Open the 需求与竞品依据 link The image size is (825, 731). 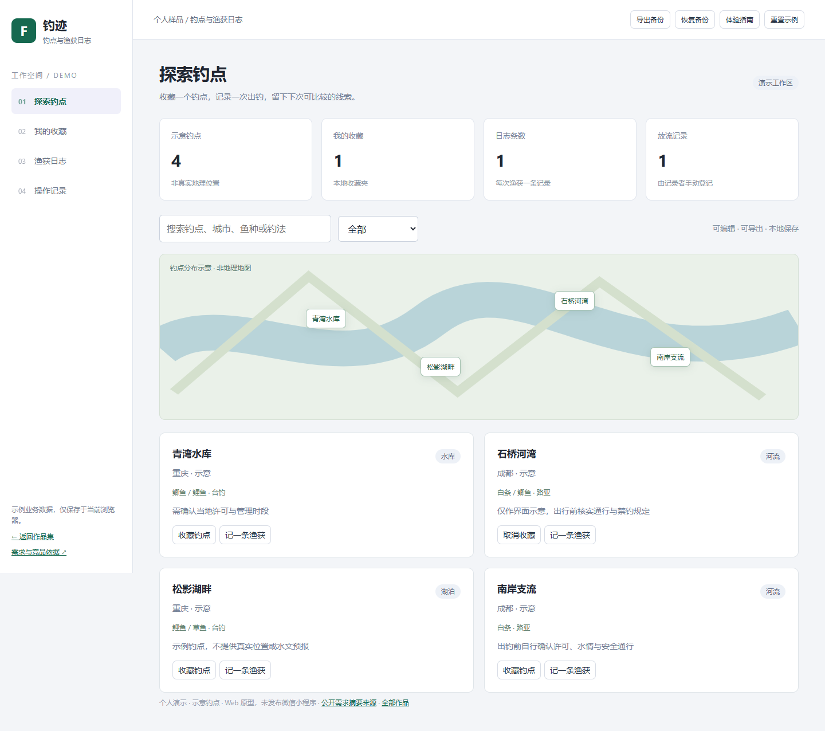tap(39, 552)
